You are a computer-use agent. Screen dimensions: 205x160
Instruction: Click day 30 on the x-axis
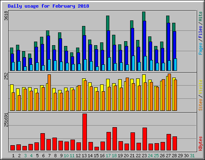point(186,156)
